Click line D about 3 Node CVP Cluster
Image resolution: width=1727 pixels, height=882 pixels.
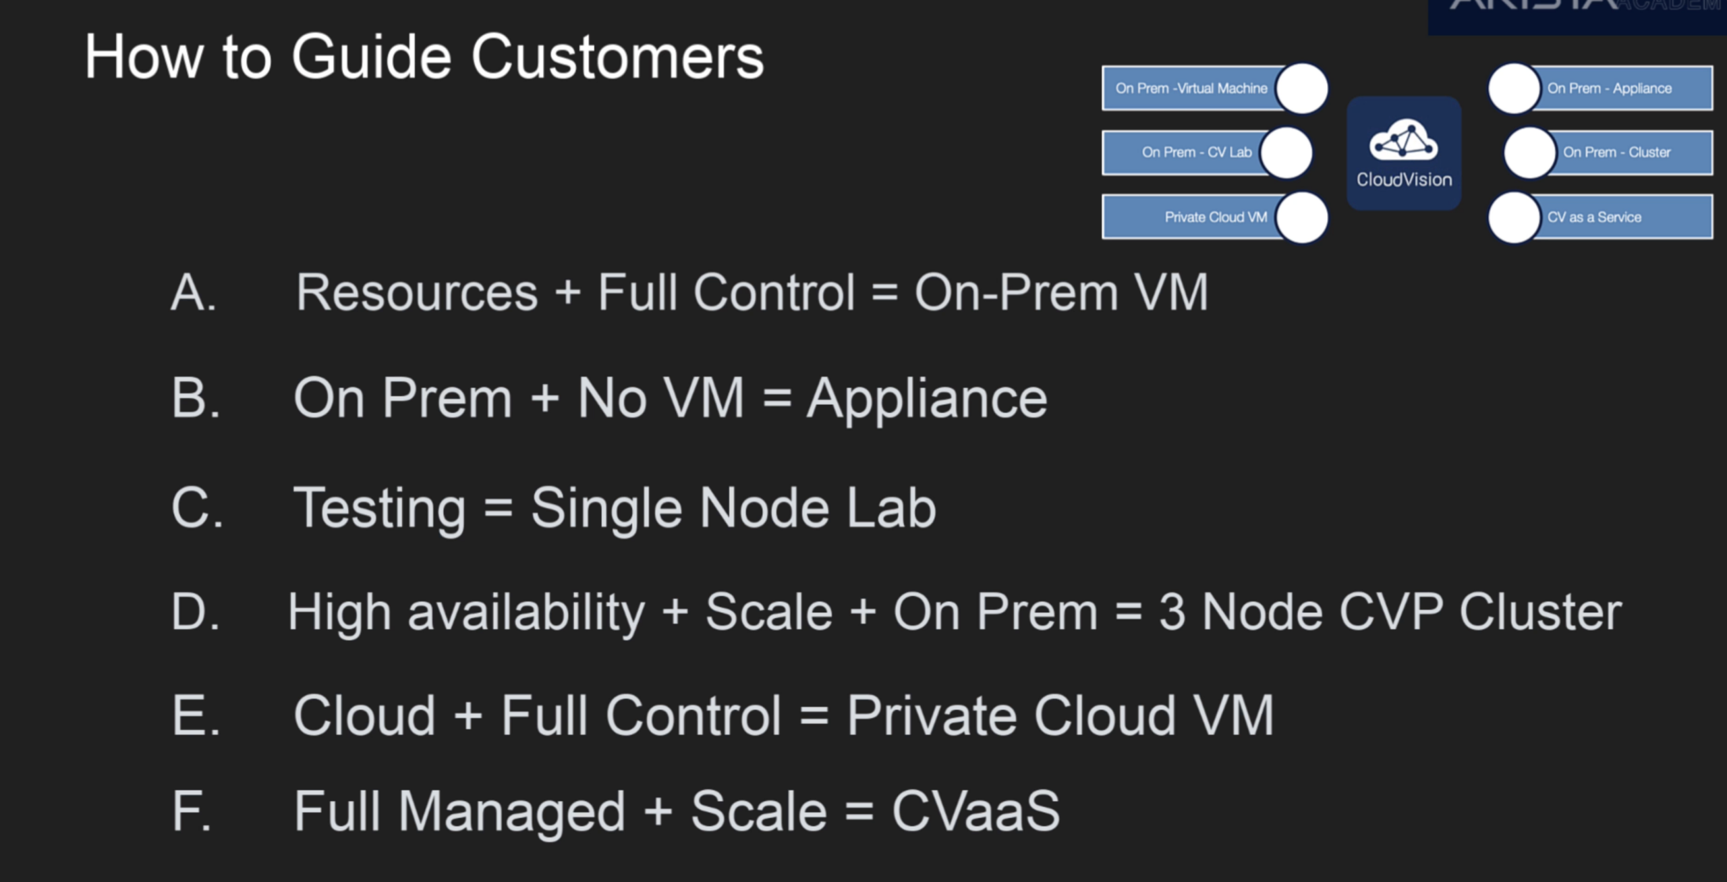(954, 612)
